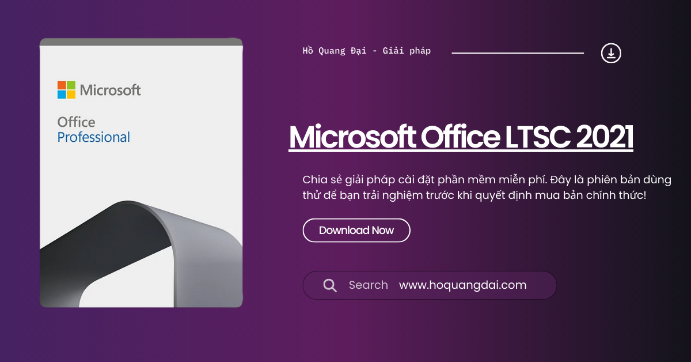The height and width of the screenshot is (362, 691).
Task: Focus the Search placeholder text
Action: 369,285
